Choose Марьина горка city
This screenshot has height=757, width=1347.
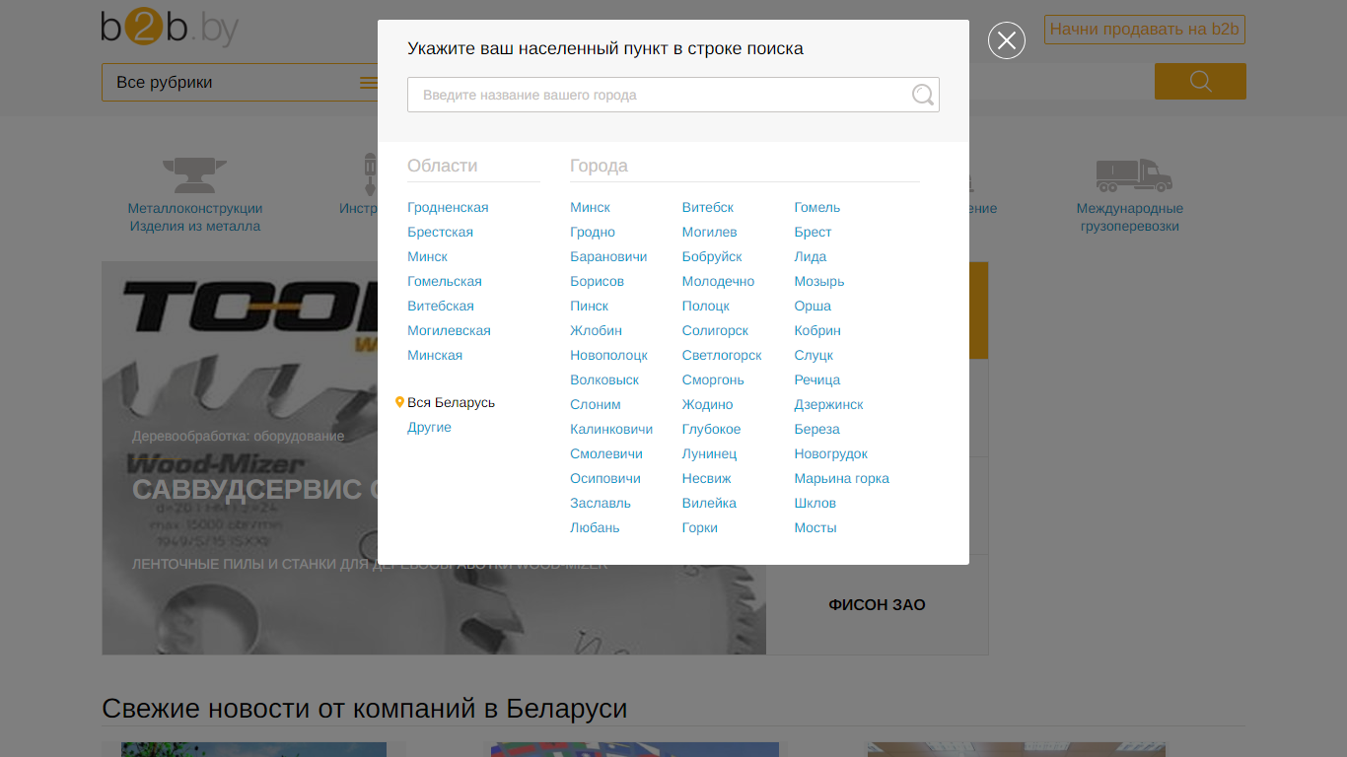[x=842, y=478]
